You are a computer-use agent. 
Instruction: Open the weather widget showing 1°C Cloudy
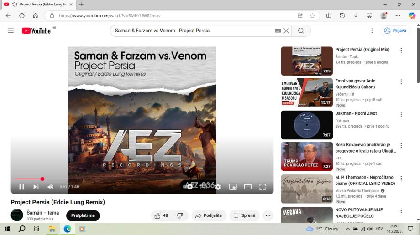coord(322,229)
